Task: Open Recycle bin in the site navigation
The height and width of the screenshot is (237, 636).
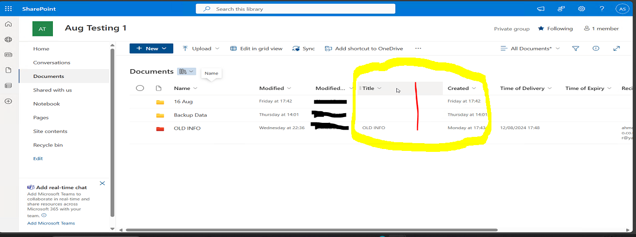Action: tap(48, 145)
